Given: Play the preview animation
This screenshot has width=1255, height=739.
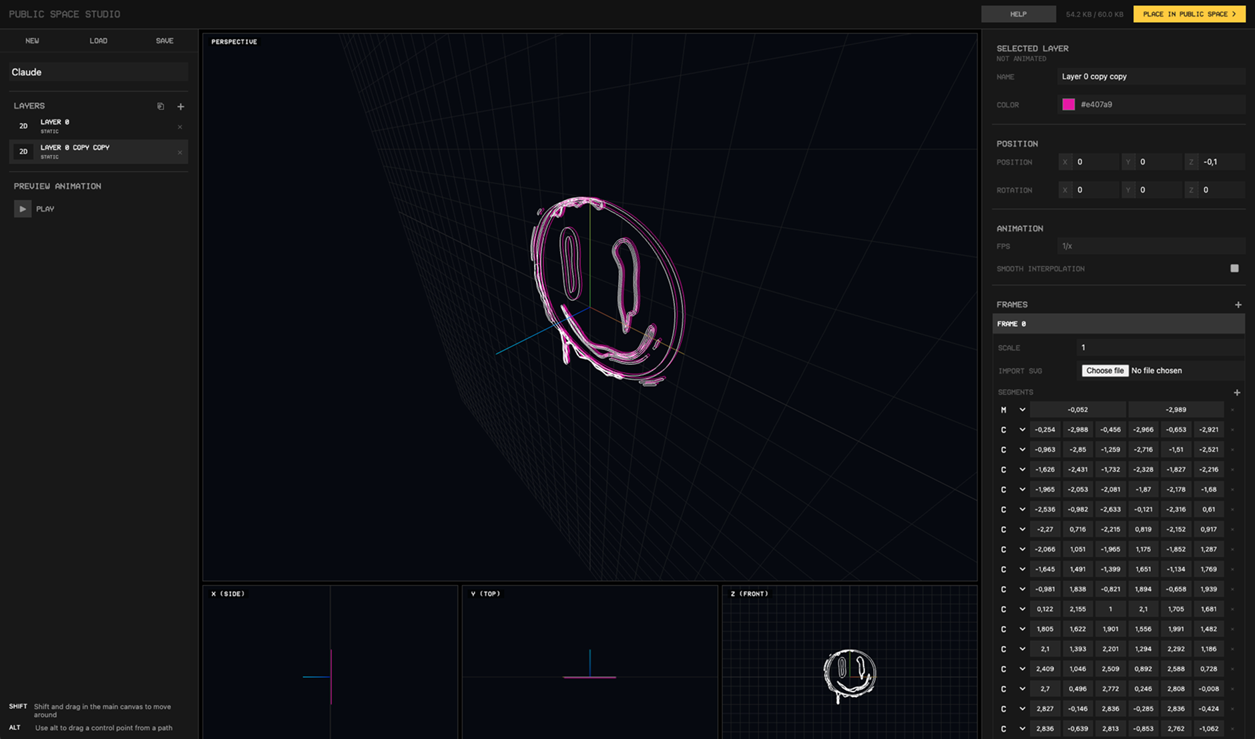Looking at the screenshot, I should coord(23,209).
